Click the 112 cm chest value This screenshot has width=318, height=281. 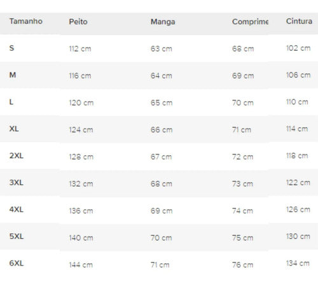[80, 49]
